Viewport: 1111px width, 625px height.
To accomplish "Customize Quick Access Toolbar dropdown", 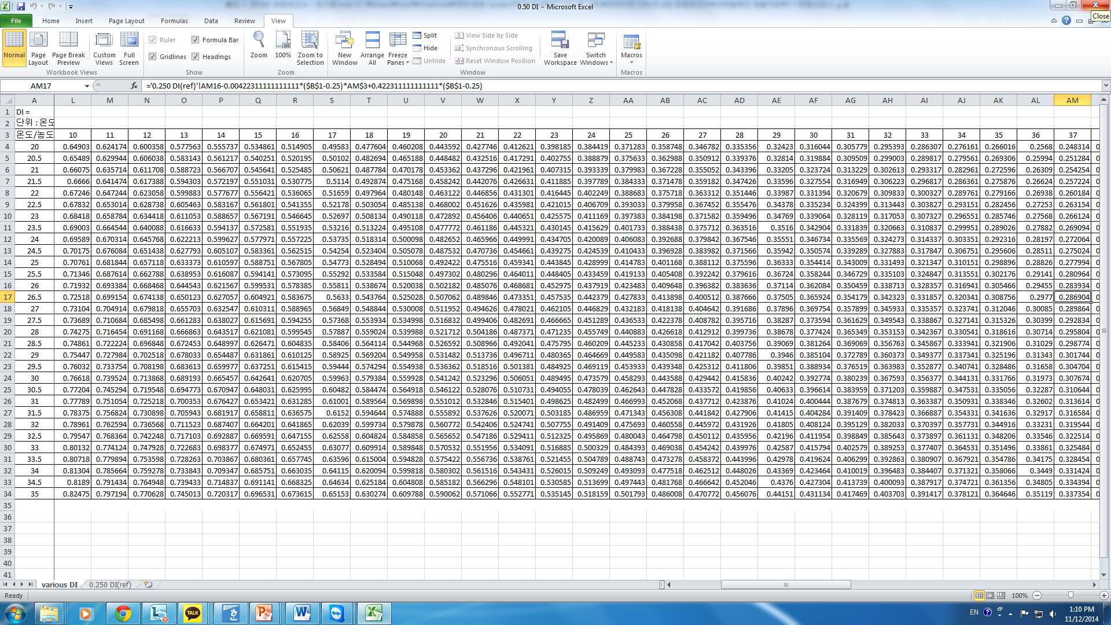I will (71, 7).
